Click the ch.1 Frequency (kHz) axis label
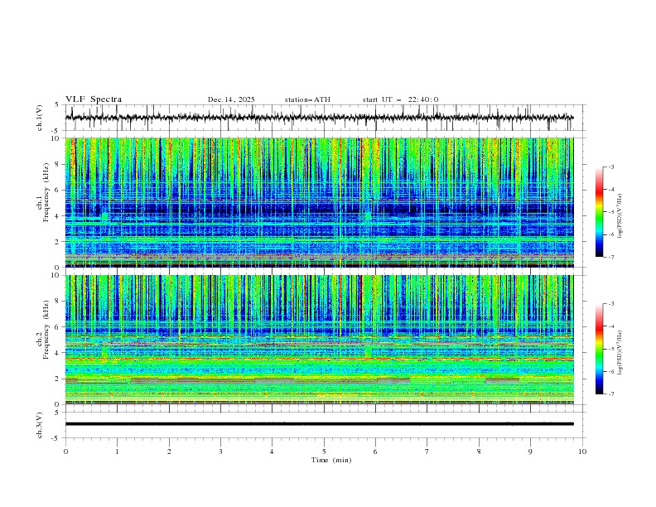656x507 pixels. [x=46, y=203]
